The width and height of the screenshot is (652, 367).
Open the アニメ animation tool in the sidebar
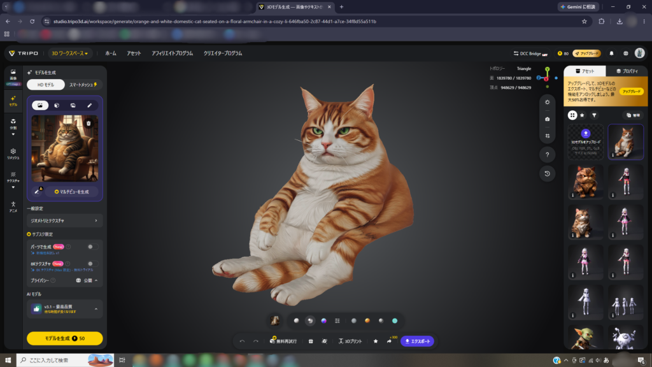13,206
